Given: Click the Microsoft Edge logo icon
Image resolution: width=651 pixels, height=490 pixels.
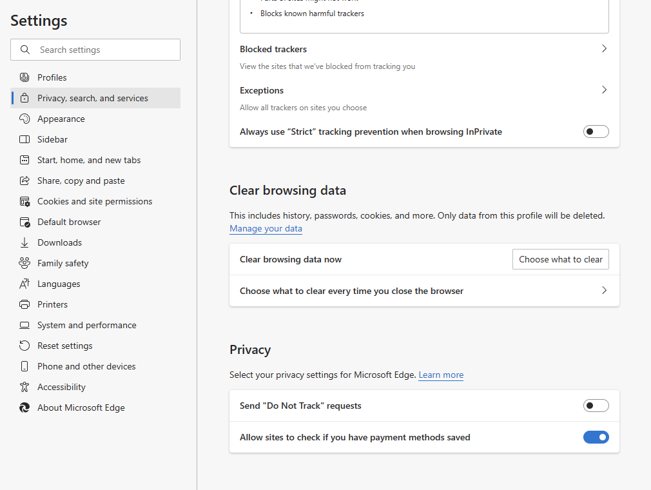Looking at the screenshot, I should point(24,407).
